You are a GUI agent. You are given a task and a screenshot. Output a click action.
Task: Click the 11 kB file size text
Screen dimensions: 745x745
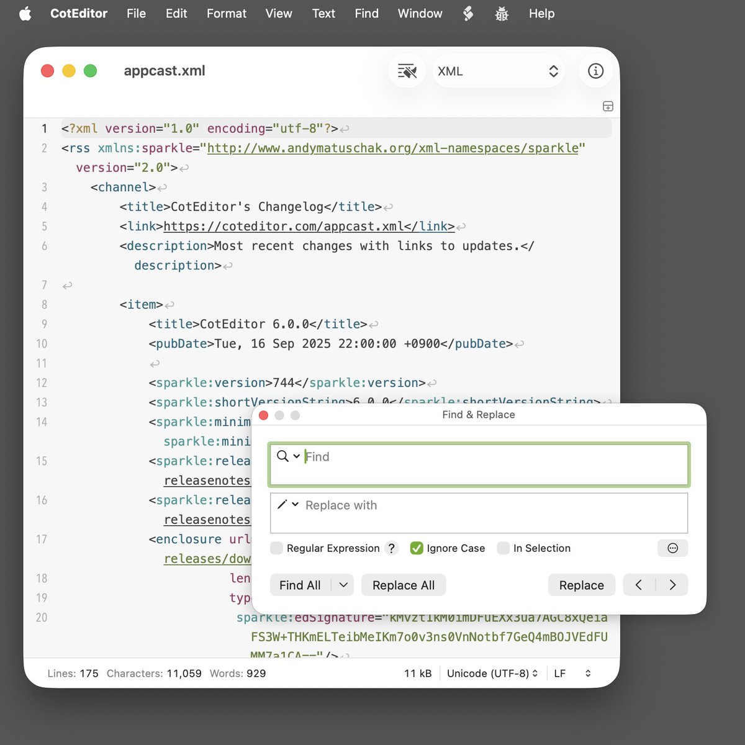click(x=418, y=674)
